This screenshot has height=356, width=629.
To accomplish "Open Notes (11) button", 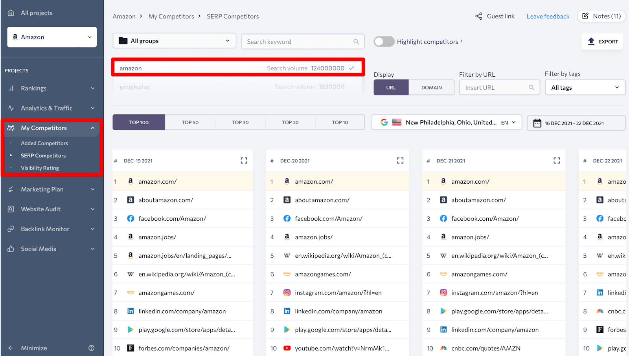I will 601,16.
